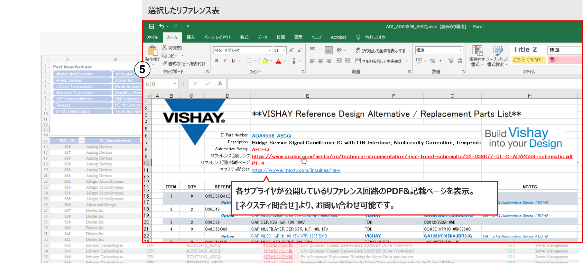583x279 pixels.
Task: Open the e-nexty.com inquiries link
Action: coord(296,170)
